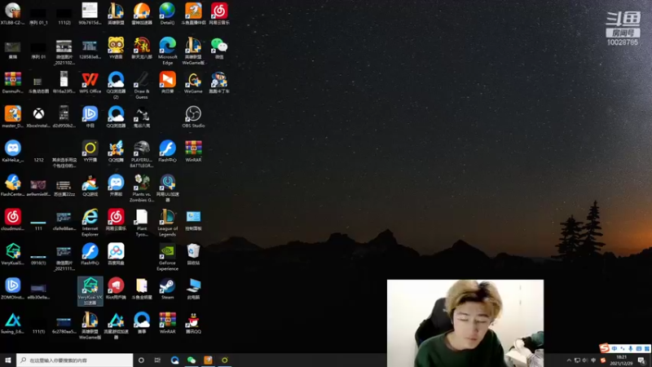Viewport: 652px width, 367px height.
Task: Open the 网易UU加速器 shortcut
Action: coord(168,188)
